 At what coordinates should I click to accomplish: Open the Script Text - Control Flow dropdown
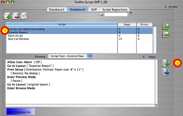[70, 56]
